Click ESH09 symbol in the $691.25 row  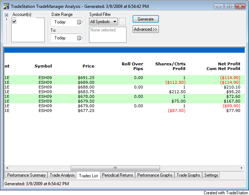[45, 78]
